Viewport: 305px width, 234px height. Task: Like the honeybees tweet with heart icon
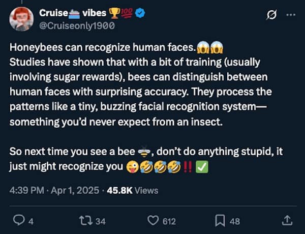pos(153,221)
